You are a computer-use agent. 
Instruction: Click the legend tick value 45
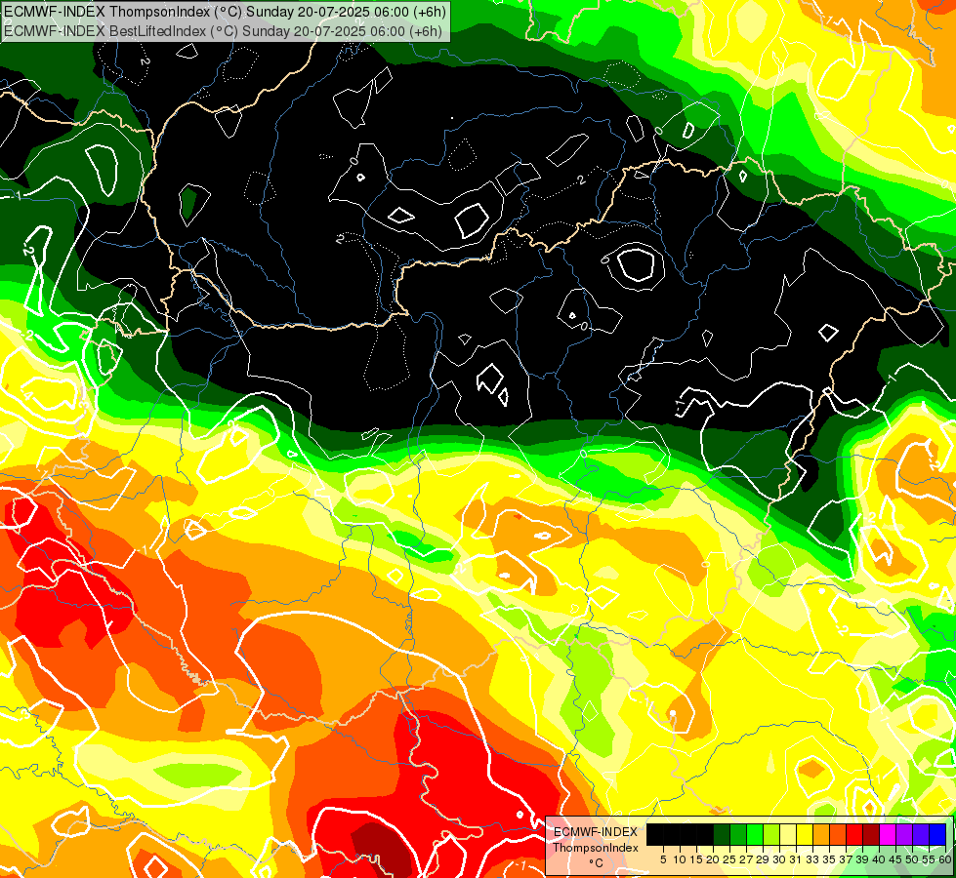[895, 859]
